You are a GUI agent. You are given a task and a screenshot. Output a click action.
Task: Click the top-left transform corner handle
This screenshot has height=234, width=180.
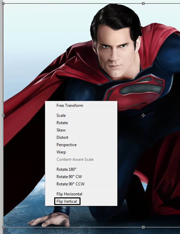pos(3,3)
